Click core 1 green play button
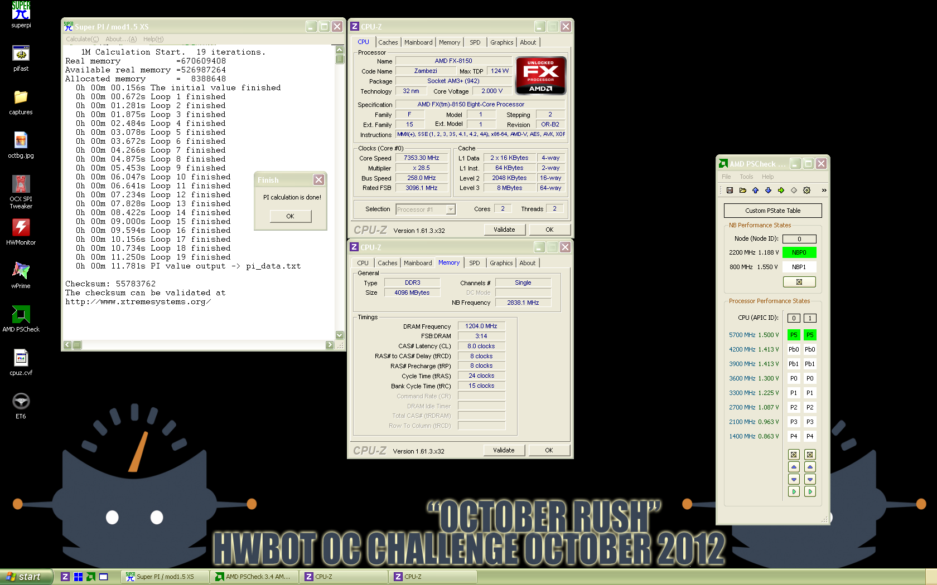The image size is (937, 585). tap(810, 491)
